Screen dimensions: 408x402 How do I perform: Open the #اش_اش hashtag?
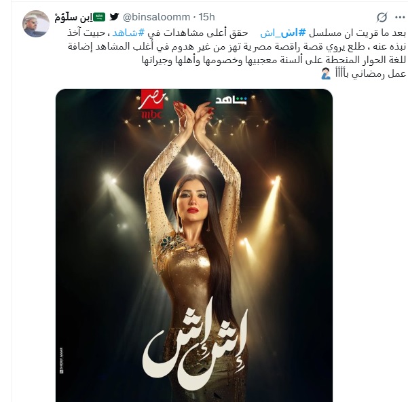[283, 33]
